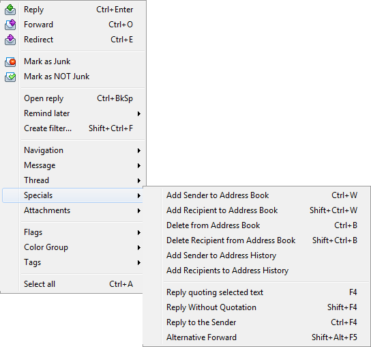Select Add Sender to Address Book
Image resolution: width=371 pixels, height=347 pixels.
point(262,195)
